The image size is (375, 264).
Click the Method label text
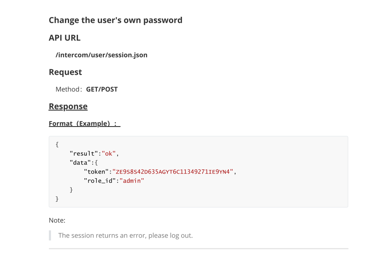[69, 89]
